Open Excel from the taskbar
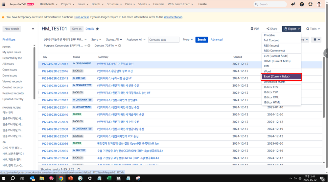 [109, 178]
